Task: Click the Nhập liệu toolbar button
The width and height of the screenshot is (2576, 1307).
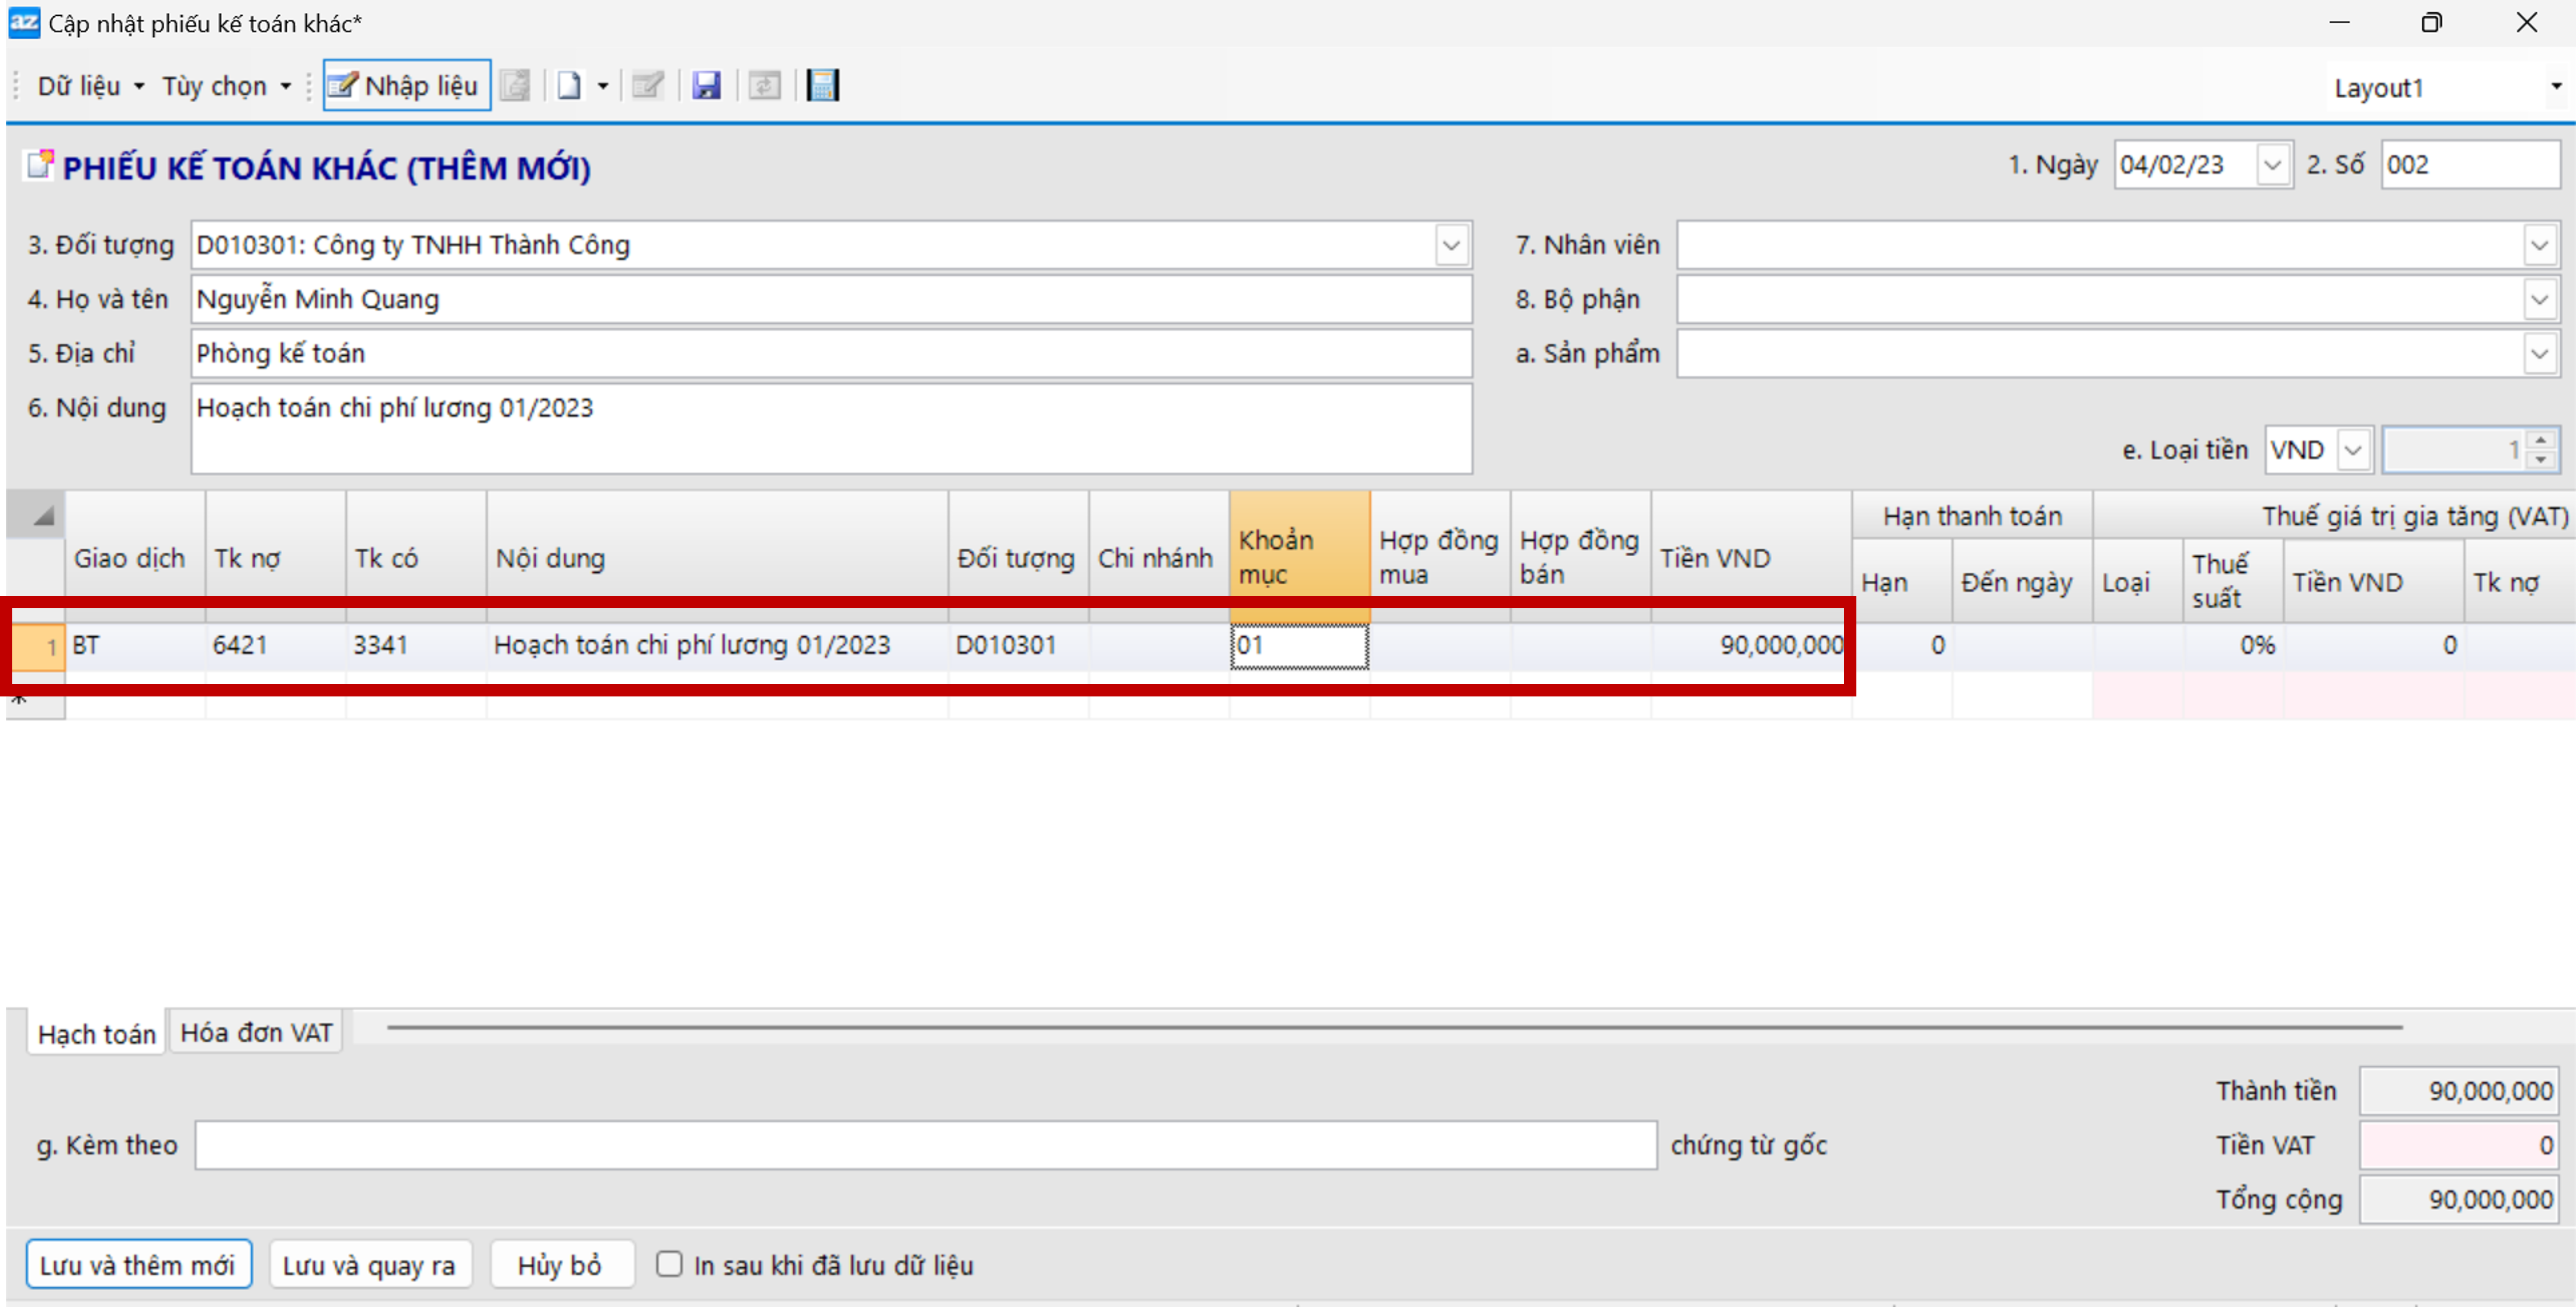Action: [x=406, y=86]
